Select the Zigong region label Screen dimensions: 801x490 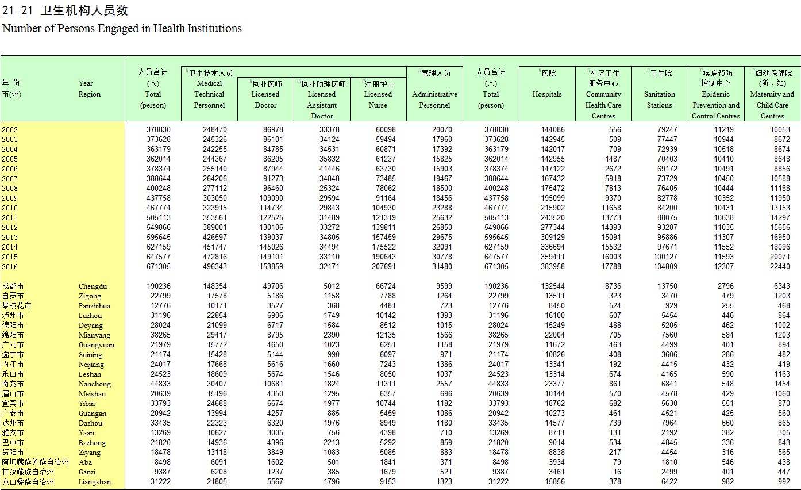[x=90, y=296]
